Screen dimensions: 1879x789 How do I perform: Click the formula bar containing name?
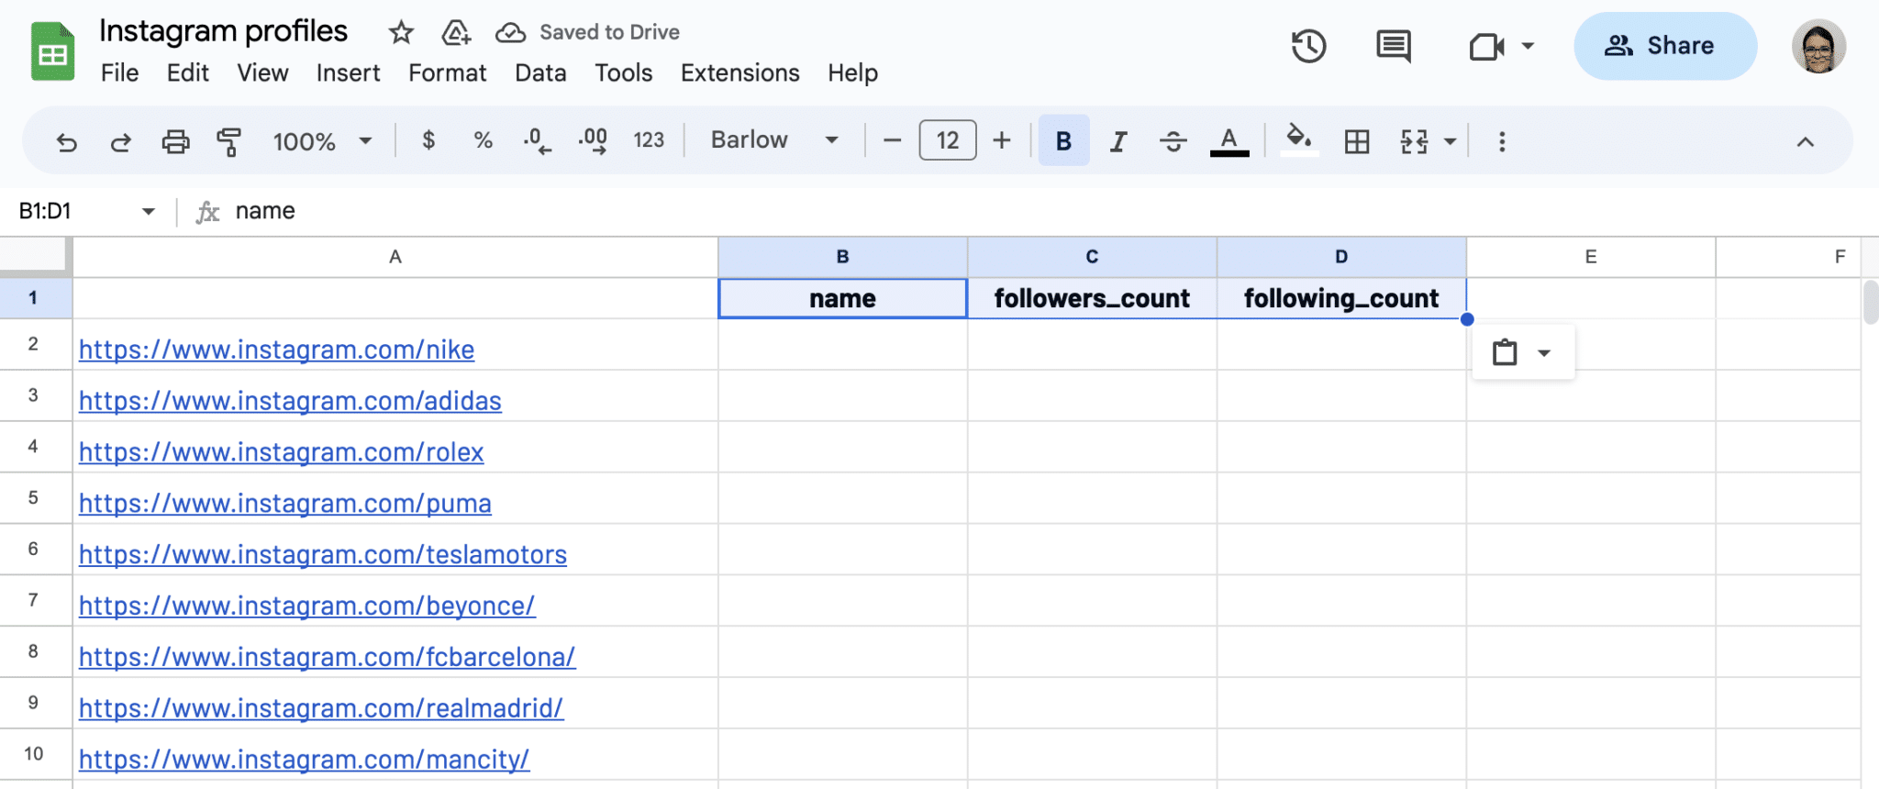point(1046,211)
